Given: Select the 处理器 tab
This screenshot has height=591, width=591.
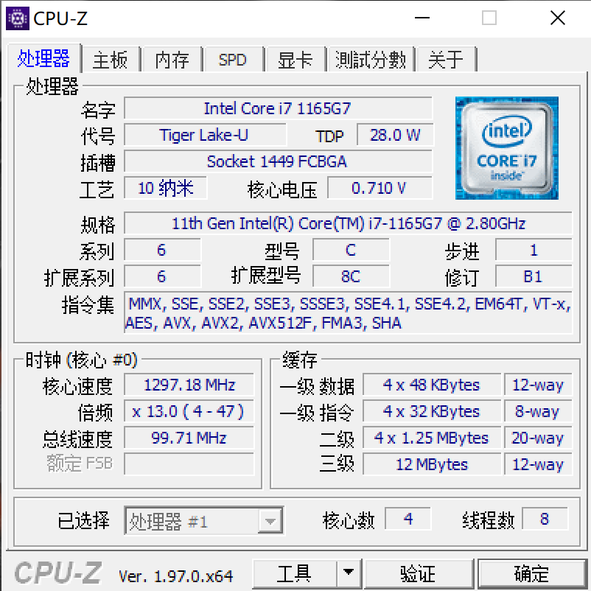Looking at the screenshot, I should tap(43, 58).
